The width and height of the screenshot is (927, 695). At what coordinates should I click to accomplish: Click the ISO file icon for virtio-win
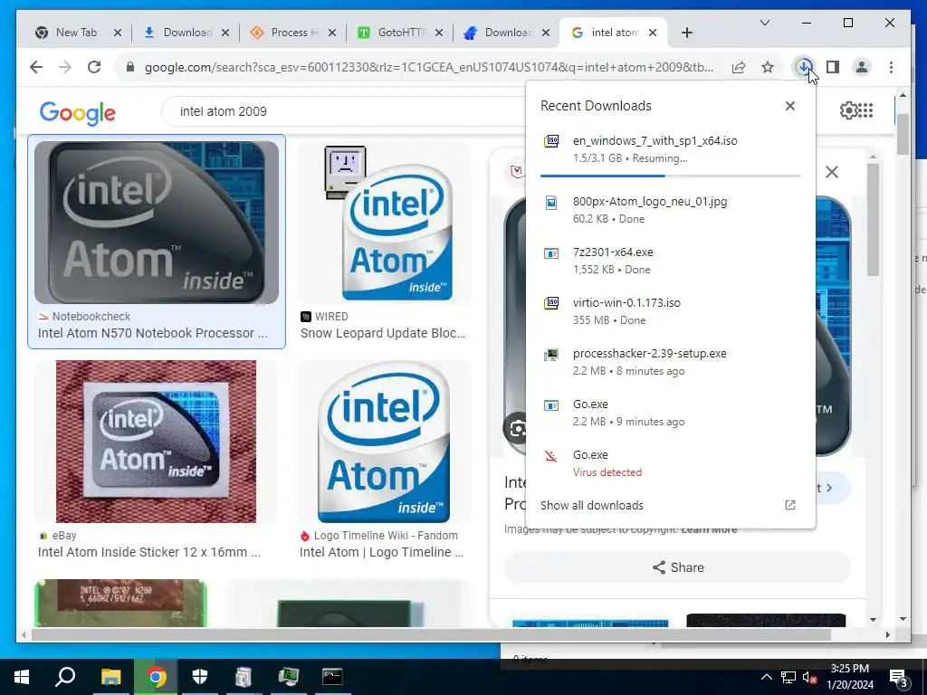pos(551,303)
